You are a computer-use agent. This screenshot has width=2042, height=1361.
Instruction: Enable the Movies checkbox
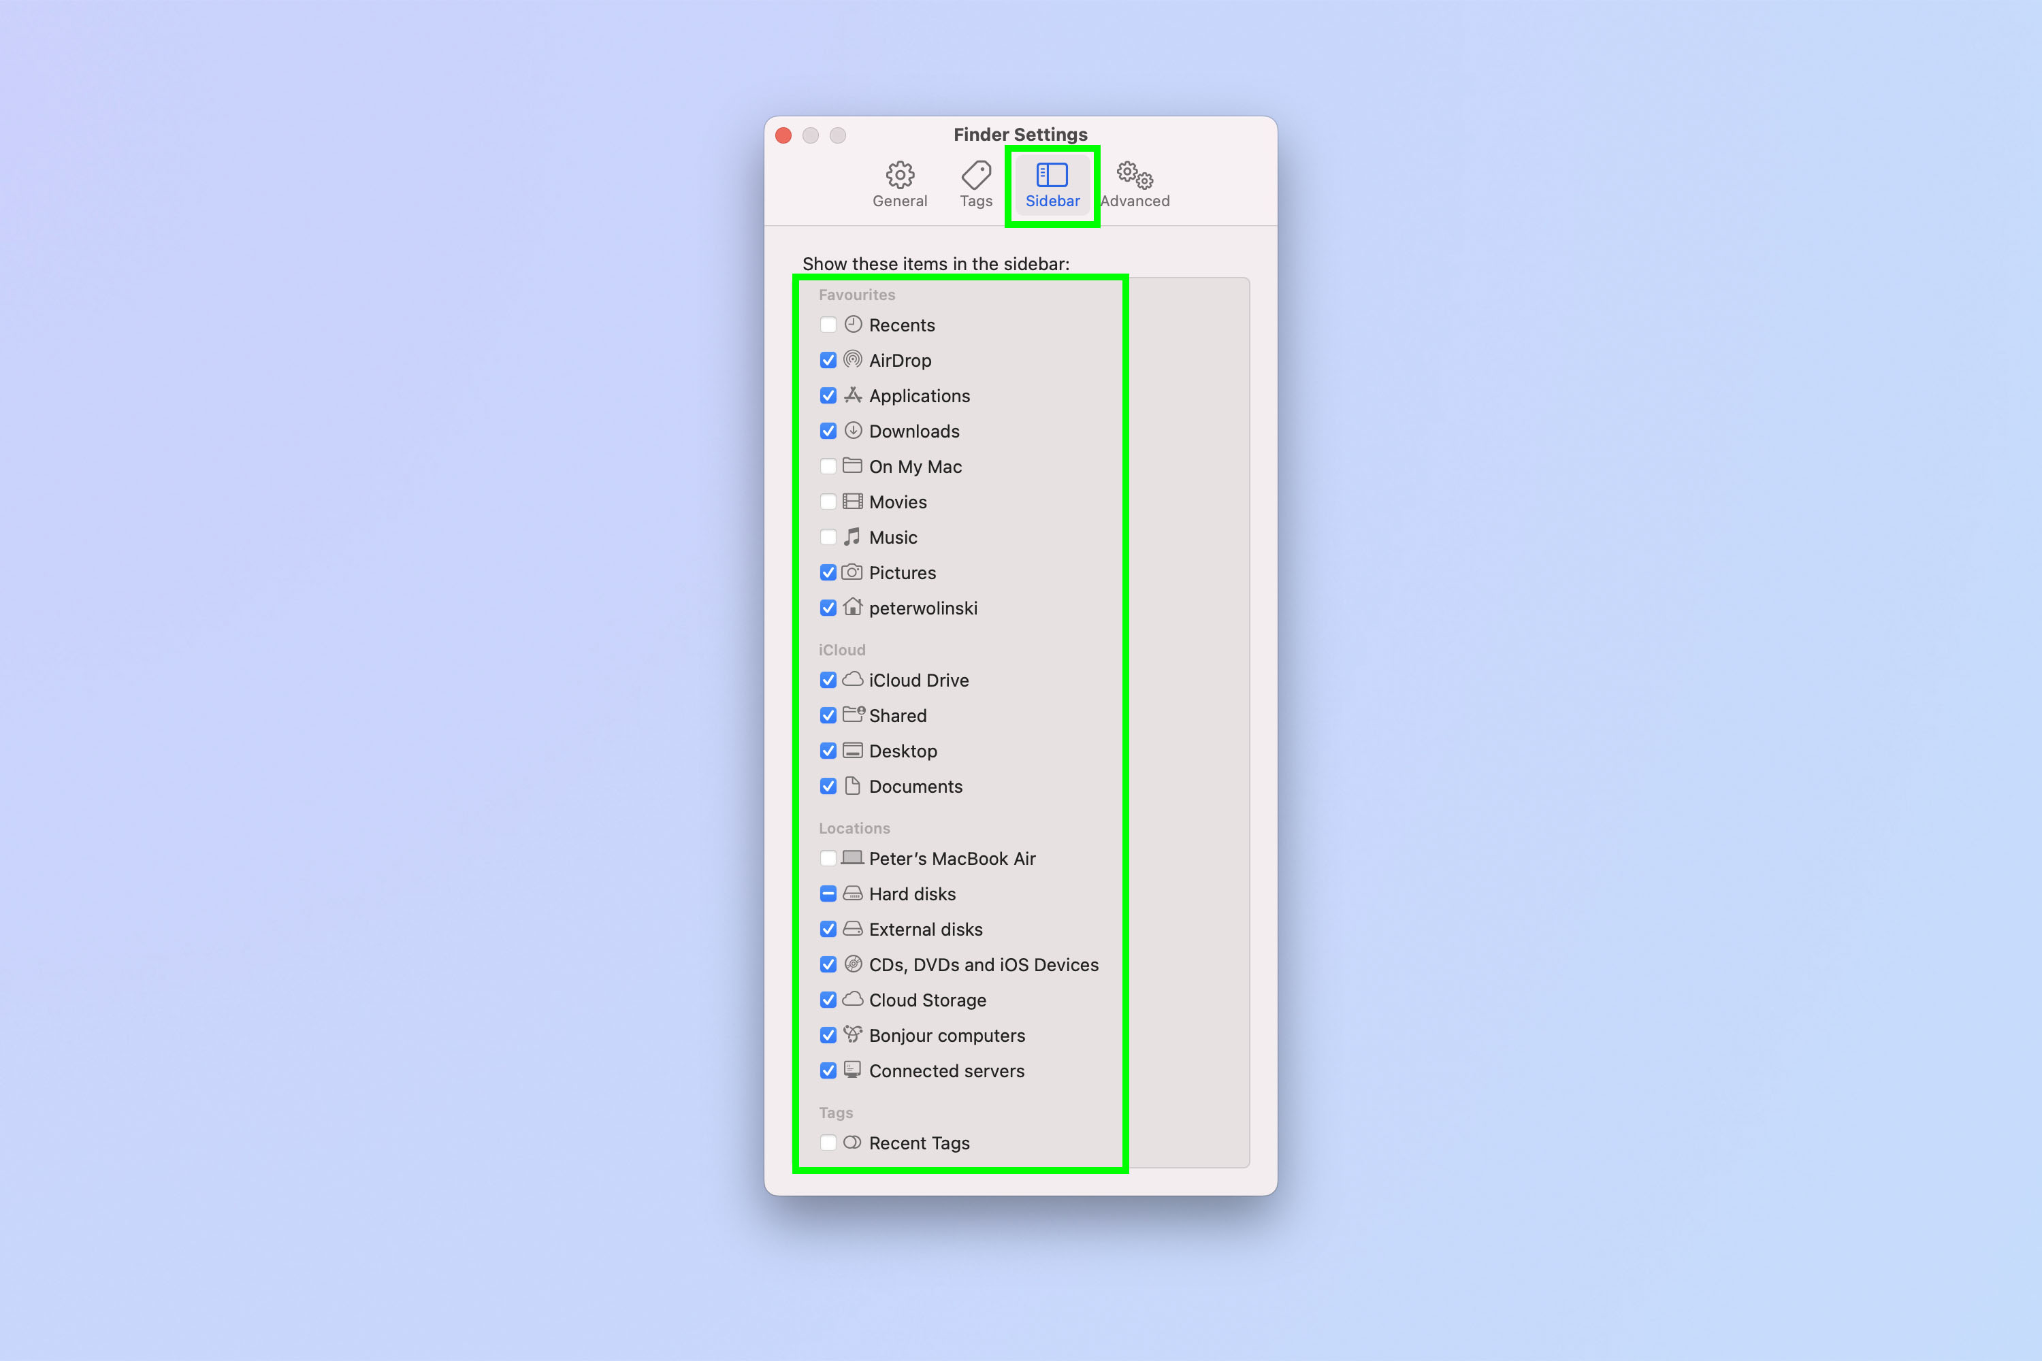(828, 502)
